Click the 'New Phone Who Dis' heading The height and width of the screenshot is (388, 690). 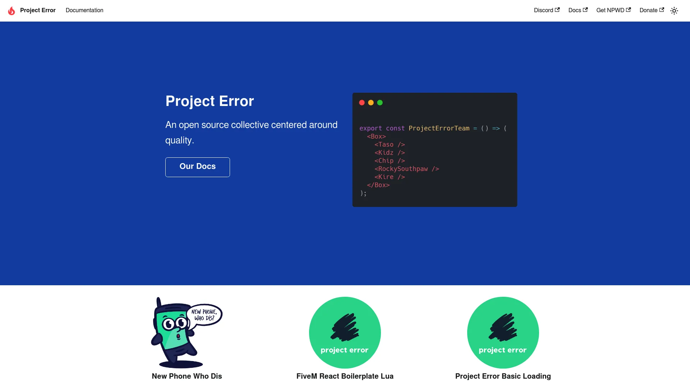coord(187,376)
